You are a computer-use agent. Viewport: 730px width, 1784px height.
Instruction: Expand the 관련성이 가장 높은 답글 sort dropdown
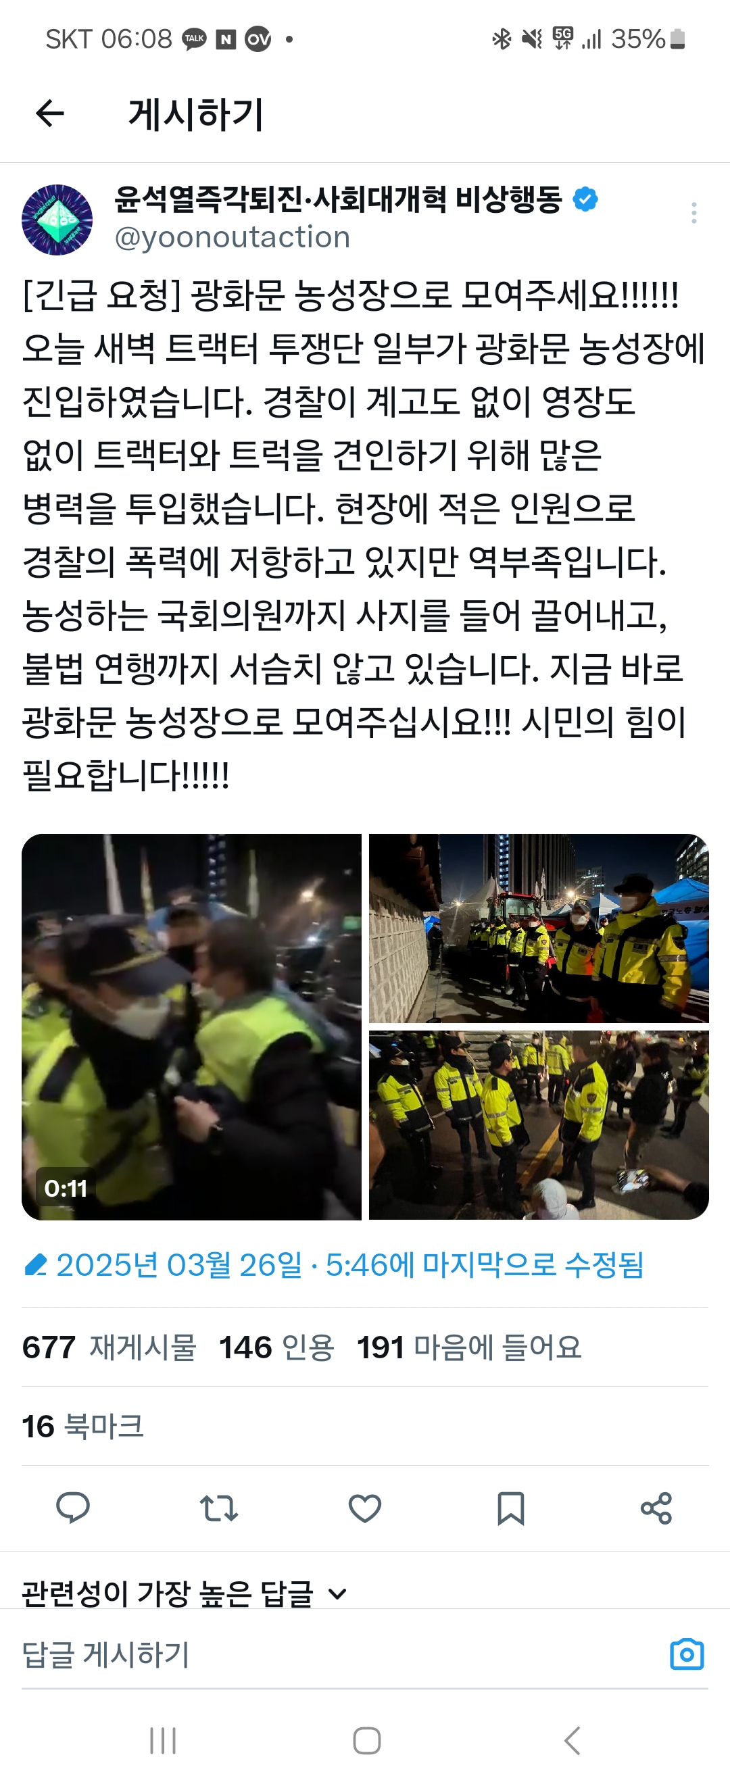coord(185,1593)
